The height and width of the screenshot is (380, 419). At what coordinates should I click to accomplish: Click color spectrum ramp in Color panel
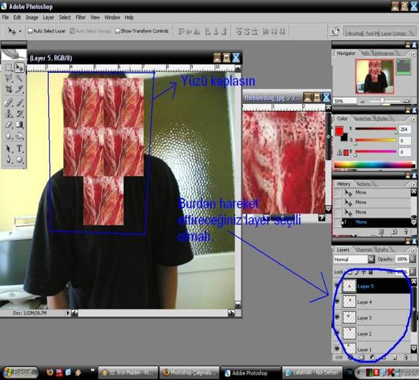coord(375,165)
